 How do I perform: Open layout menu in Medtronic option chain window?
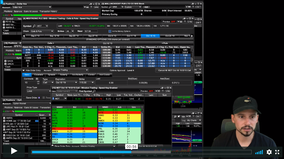(180, 22)
